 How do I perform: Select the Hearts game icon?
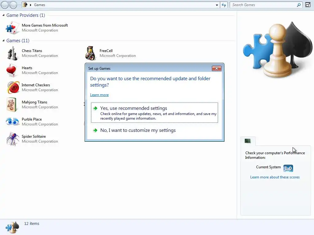pyautogui.click(x=12, y=70)
